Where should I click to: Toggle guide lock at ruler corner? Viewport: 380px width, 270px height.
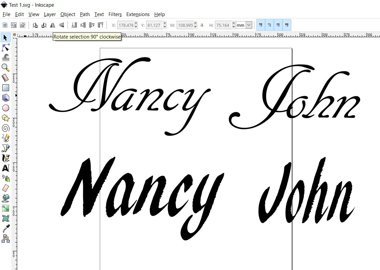pyautogui.click(x=14, y=35)
